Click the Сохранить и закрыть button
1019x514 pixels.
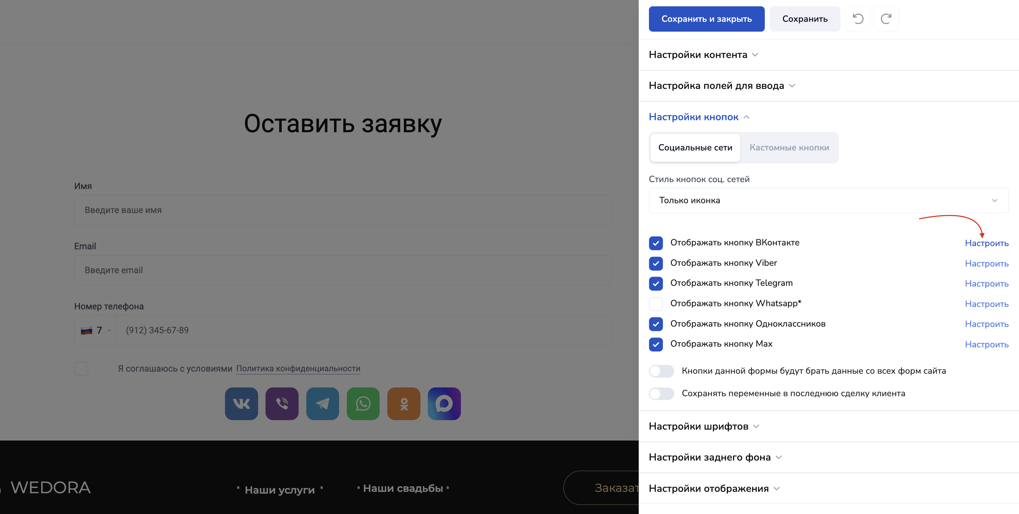[x=706, y=19]
